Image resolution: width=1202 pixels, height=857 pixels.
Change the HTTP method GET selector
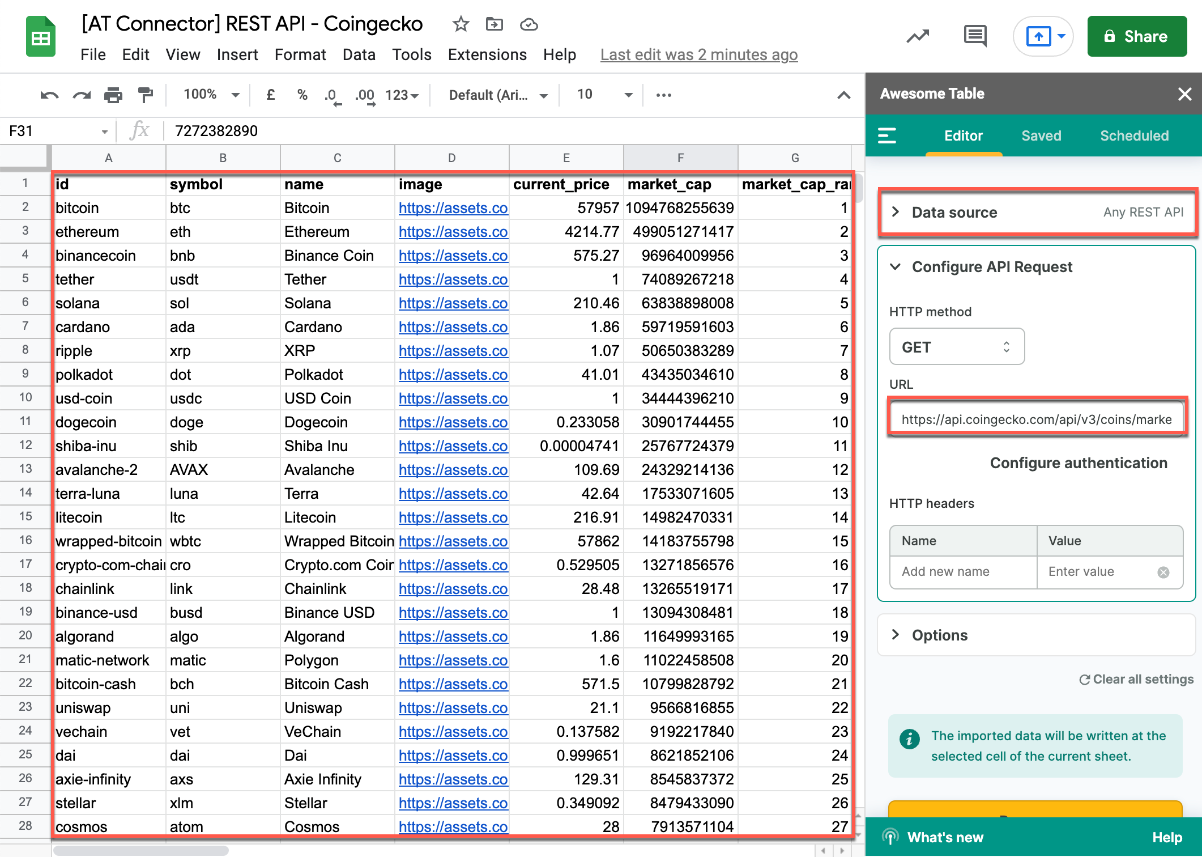[x=957, y=347]
